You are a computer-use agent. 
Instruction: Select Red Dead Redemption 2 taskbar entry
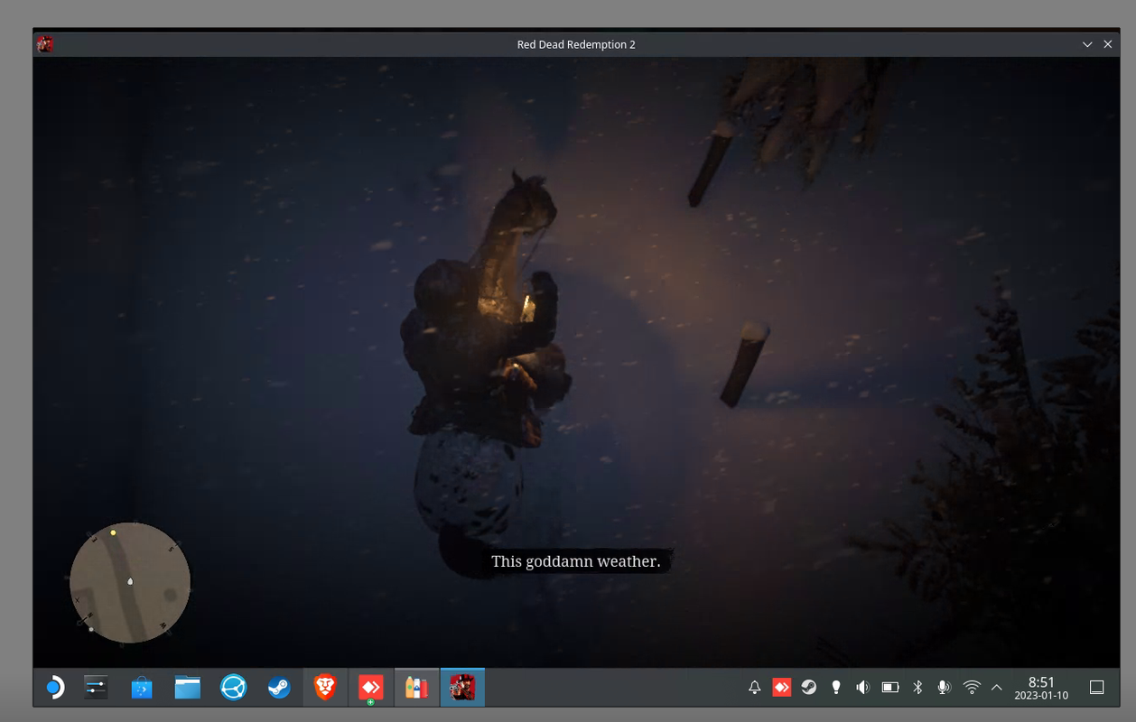462,688
